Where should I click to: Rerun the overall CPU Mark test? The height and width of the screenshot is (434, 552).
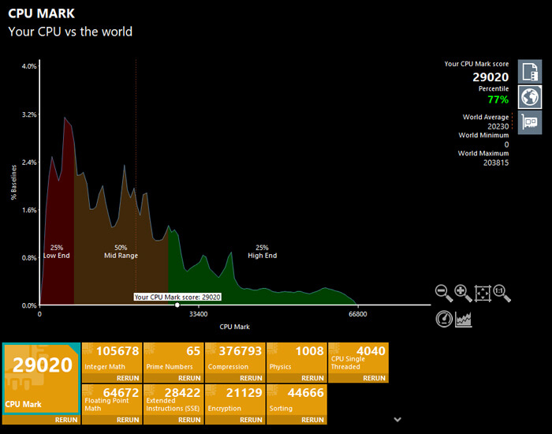coord(66,421)
